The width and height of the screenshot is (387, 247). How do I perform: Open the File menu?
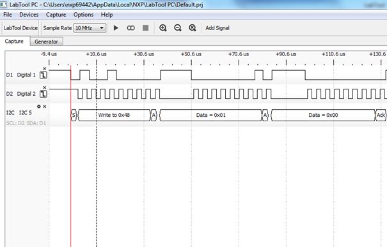click(8, 15)
